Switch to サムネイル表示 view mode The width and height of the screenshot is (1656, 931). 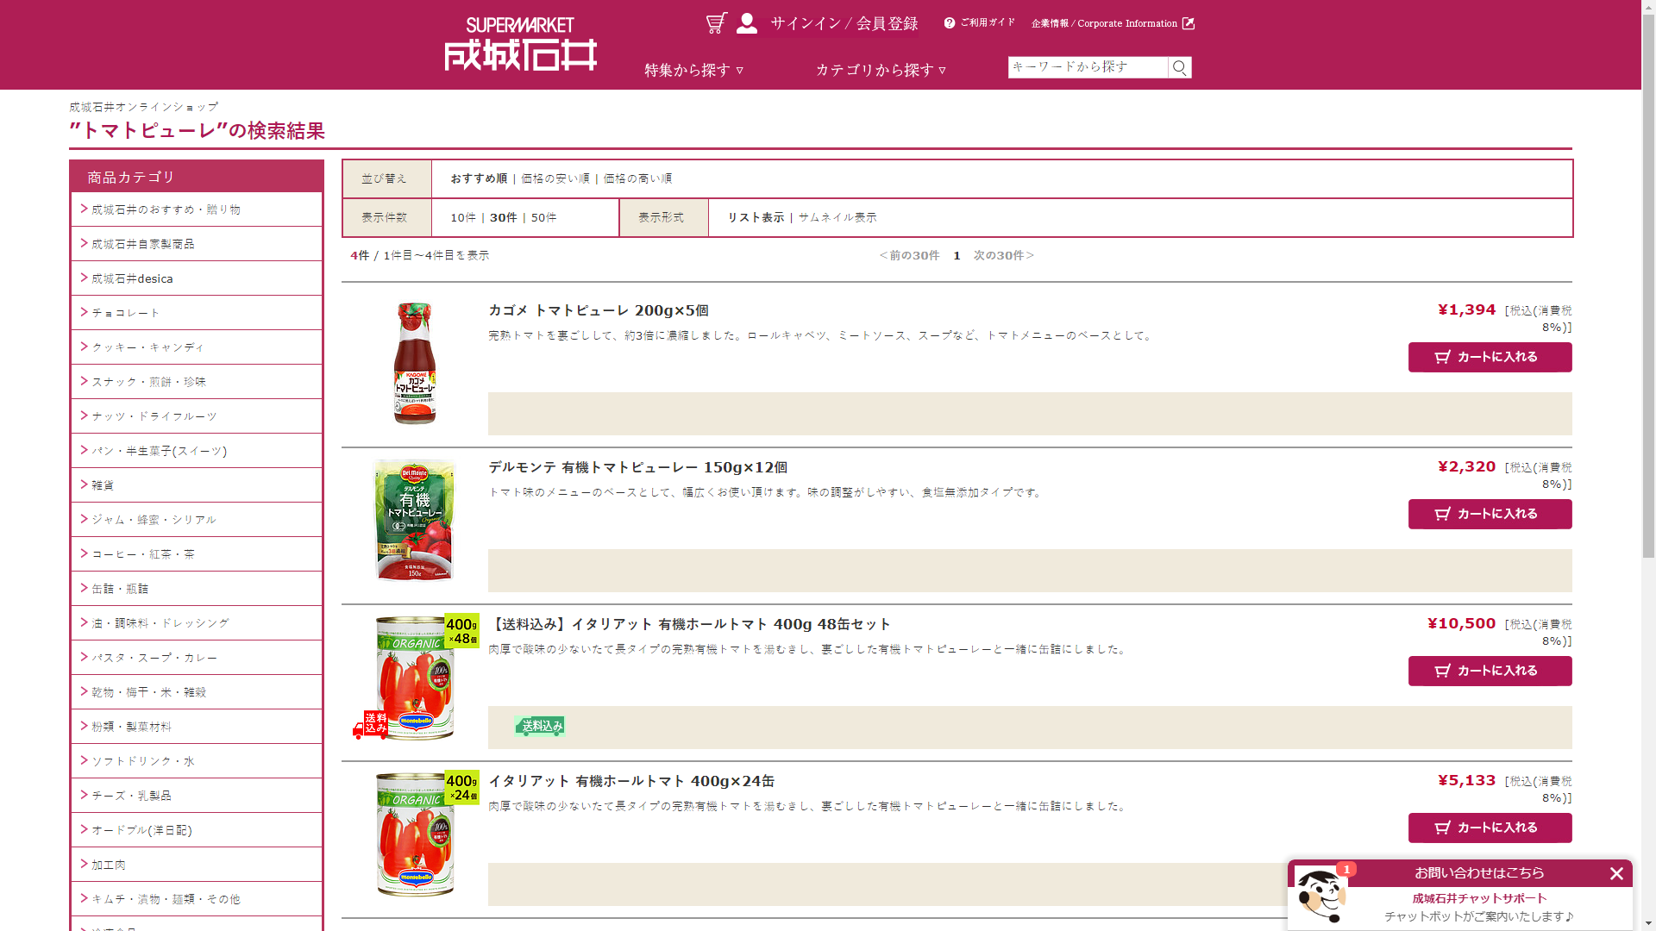click(837, 217)
